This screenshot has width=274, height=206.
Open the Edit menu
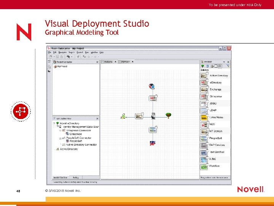[55, 52]
